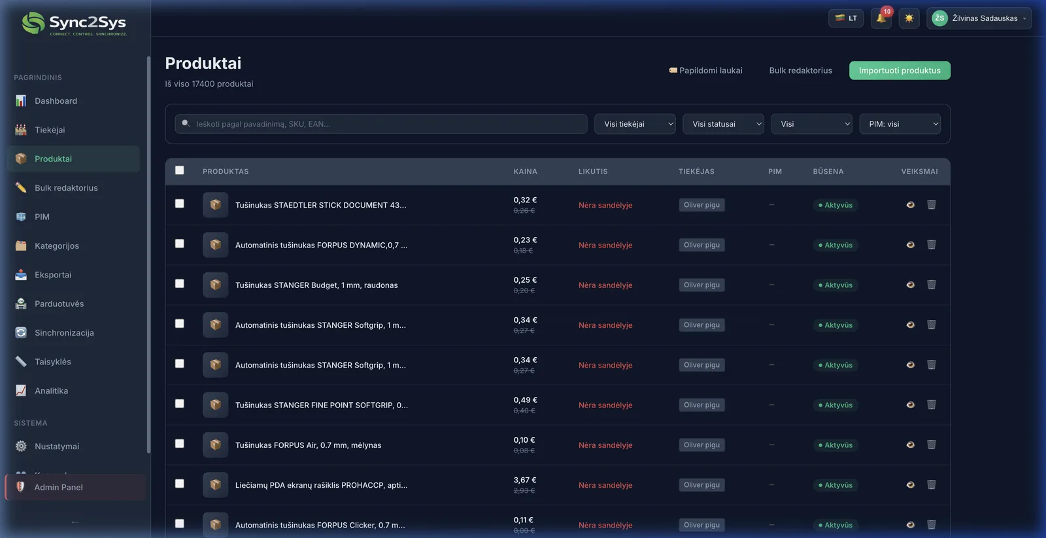The height and width of the screenshot is (538, 1046).
Task: Open Kategorijos in the sidebar
Action: (x=73, y=245)
